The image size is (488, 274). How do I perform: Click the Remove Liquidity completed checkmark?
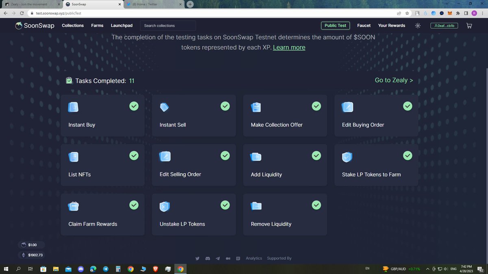[316, 205]
